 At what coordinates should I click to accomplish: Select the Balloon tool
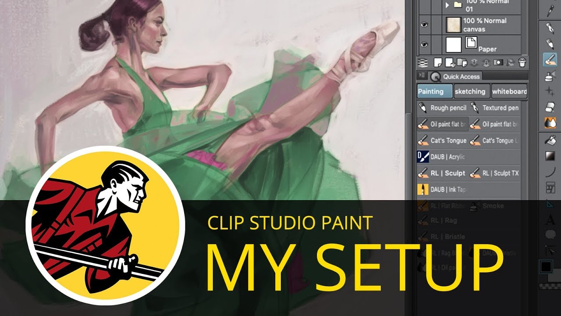pyautogui.click(x=550, y=235)
